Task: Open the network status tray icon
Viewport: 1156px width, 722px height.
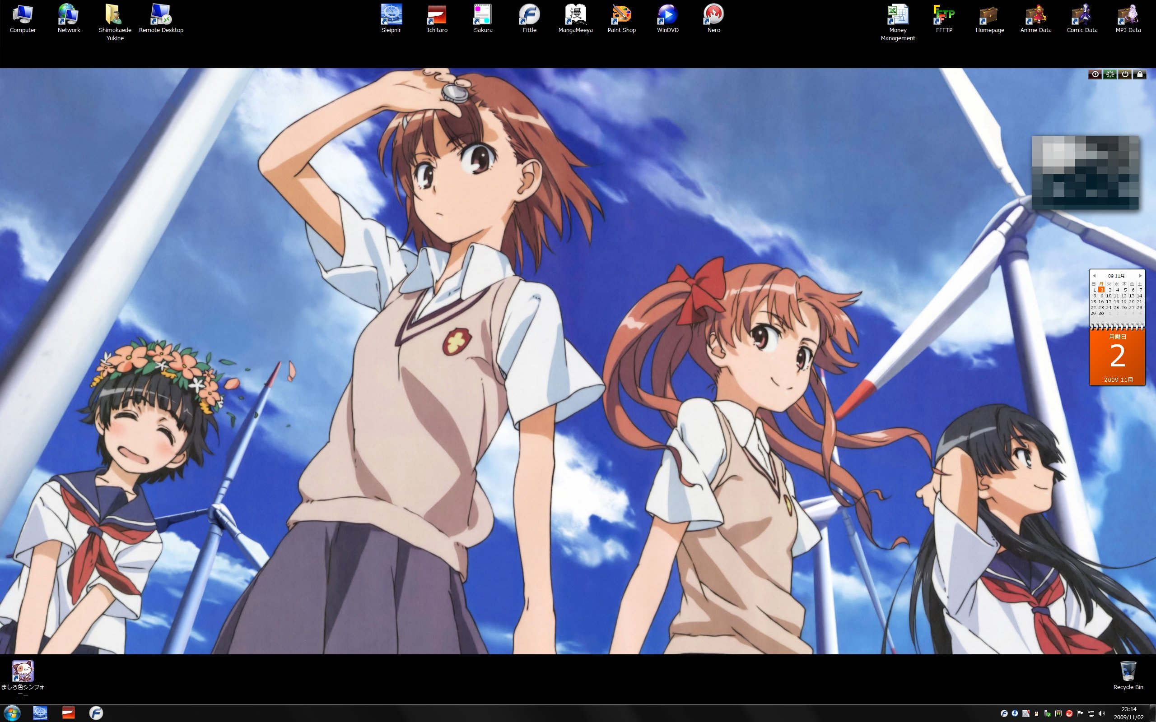Action: 1091,713
